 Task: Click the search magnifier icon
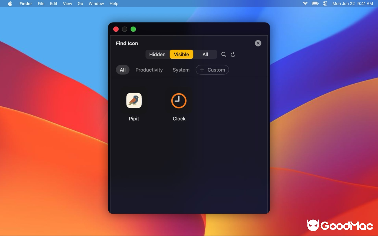pyautogui.click(x=224, y=54)
